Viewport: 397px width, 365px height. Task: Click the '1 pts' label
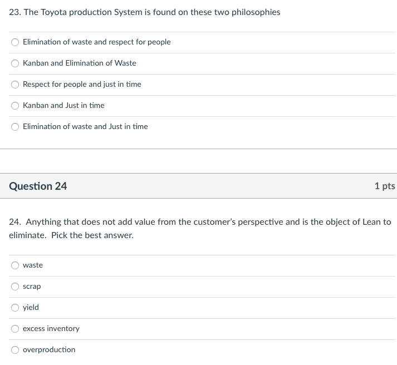[385, 186]
